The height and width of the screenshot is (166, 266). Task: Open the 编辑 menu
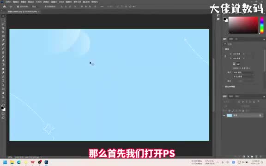pyautogui.click(x=16, y=2)
